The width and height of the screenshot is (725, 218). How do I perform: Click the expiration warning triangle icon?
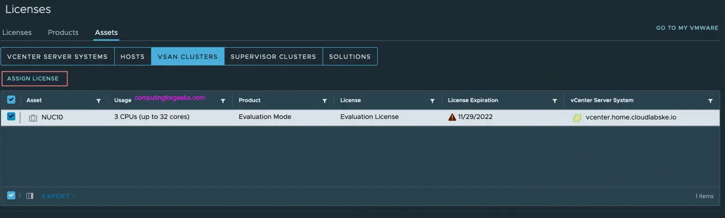(452, 117)
